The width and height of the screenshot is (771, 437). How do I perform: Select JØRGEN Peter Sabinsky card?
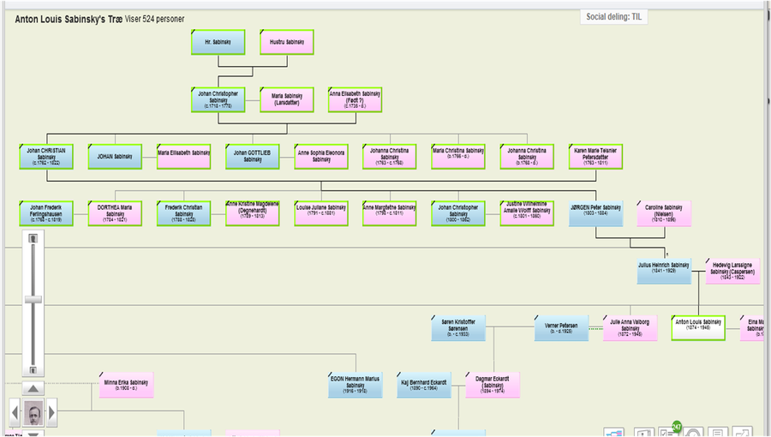pos(595,213)
